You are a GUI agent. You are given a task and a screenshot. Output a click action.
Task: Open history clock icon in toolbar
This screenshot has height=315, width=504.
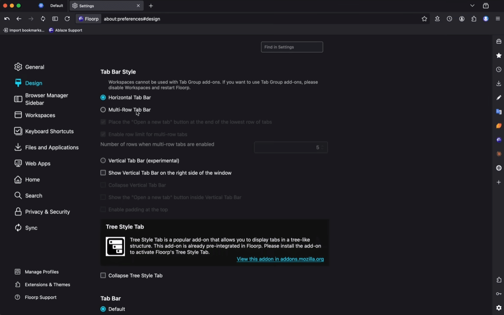(449, 19)
